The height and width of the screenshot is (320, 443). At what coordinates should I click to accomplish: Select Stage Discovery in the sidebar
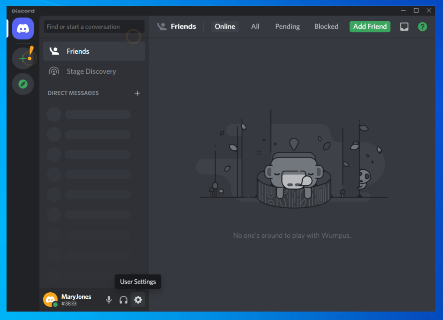(91, 71)
